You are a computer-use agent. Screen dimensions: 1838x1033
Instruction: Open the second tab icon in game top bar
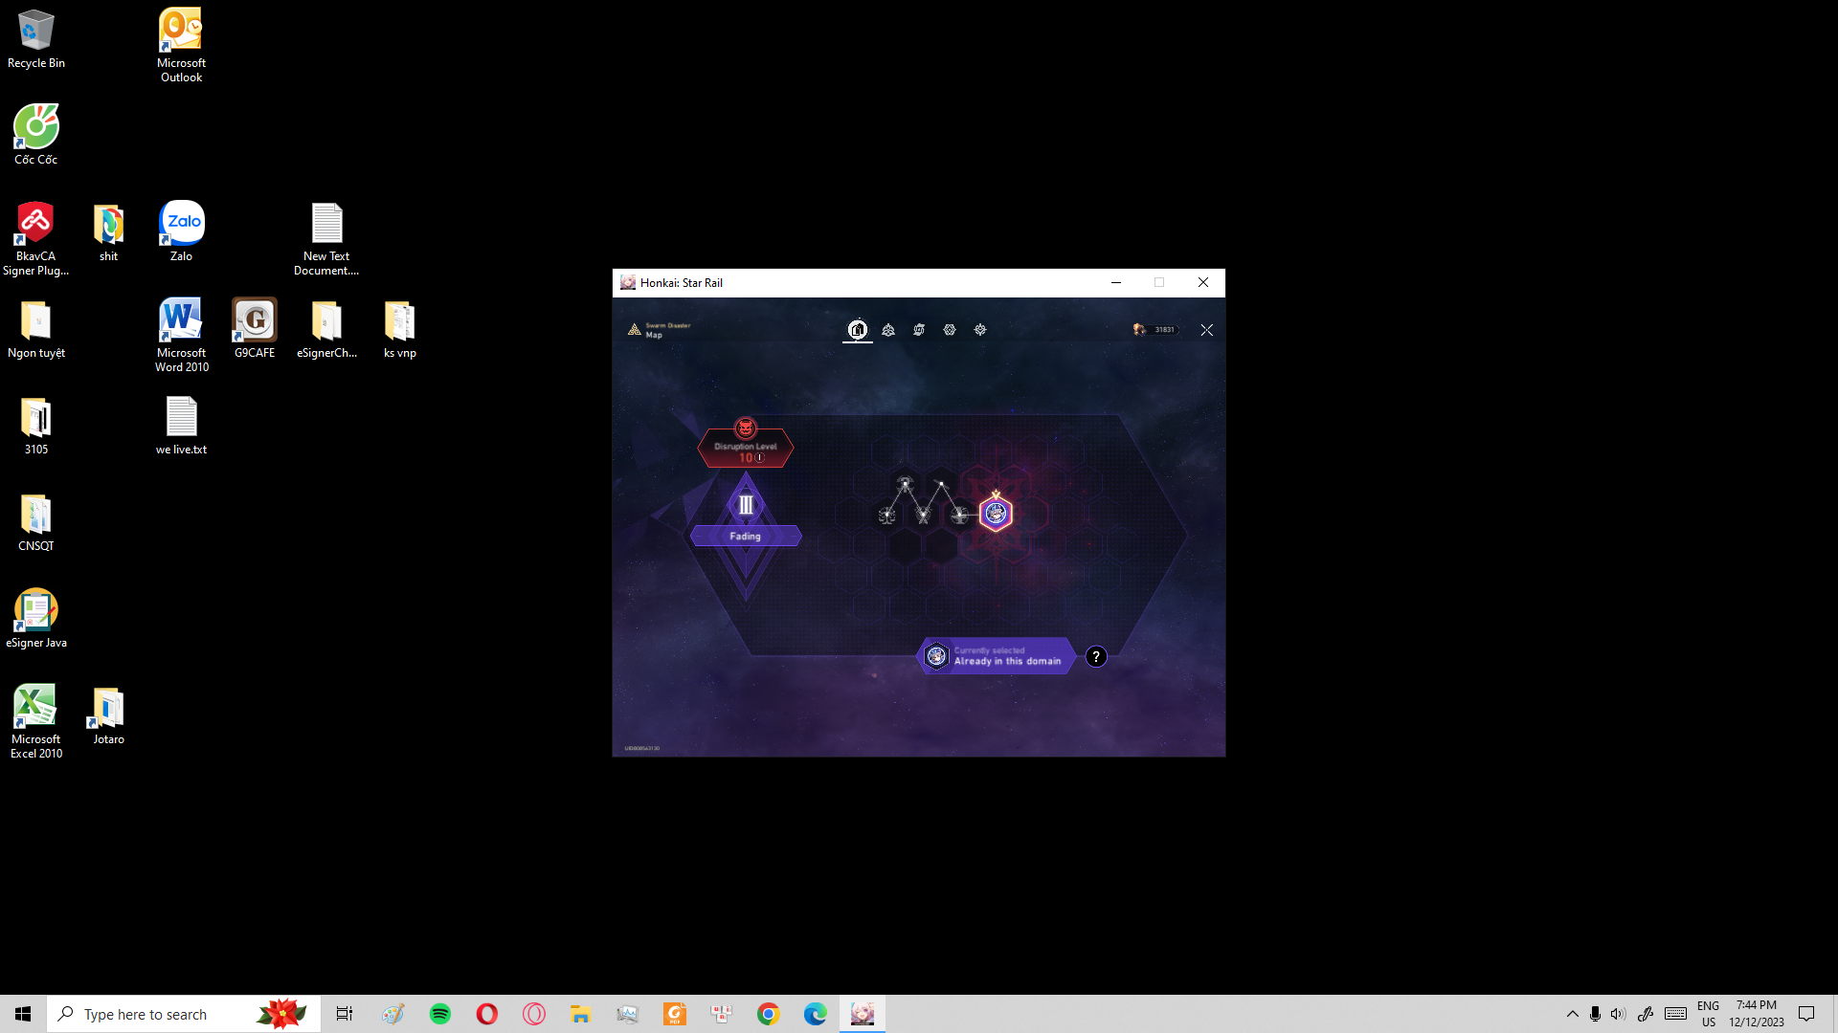(x=888, y=330)
